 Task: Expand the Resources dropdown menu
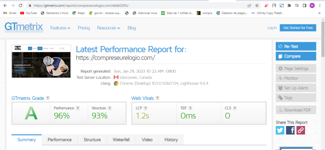pyautogui.click(x=109, y=28)
